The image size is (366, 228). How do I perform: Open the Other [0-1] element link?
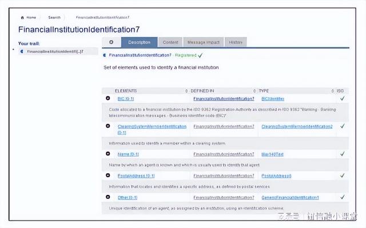point(128,198)
